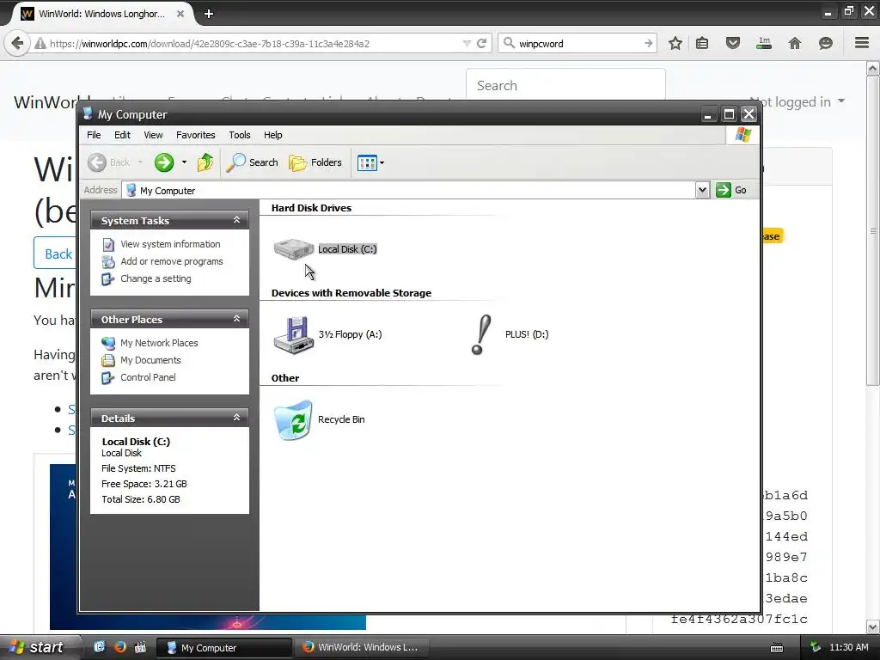Click the Firefox Pocket icon
The height and width of the screenshot is (660, 880).
(732, 43)
